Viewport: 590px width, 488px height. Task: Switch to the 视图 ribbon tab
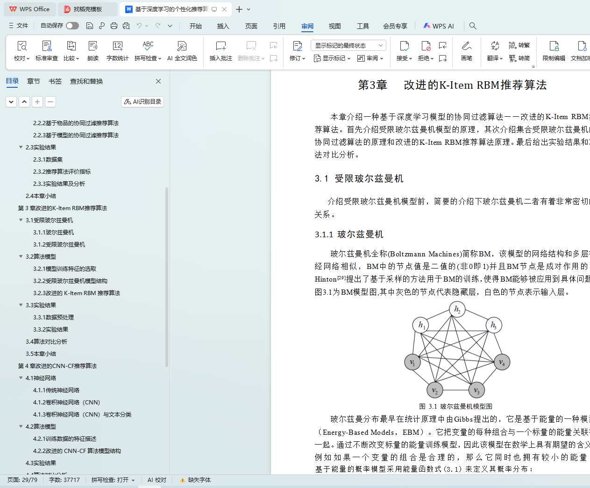coord(334,26)
